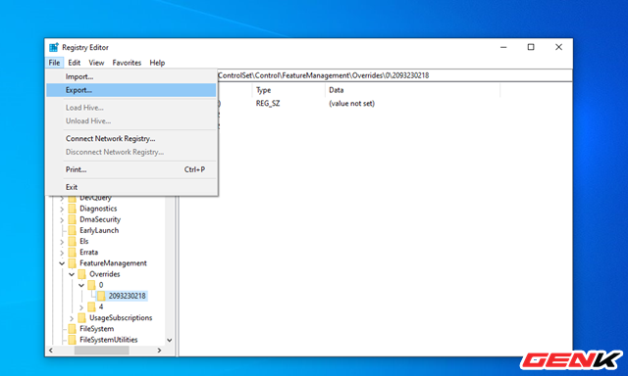Select the UsageSubscriptions tree key
Screen dimensions: 628x376
pos(121,317)
